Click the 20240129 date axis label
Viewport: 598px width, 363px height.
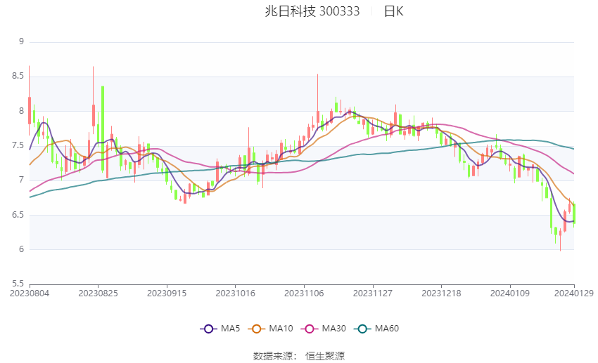click(574, 293)
